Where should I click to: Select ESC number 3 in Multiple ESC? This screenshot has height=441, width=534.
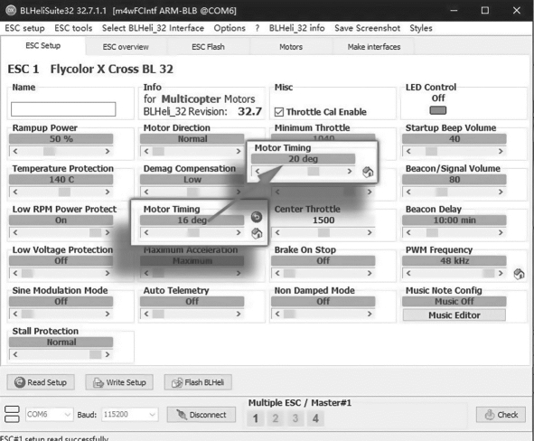[x=295, y=418]
